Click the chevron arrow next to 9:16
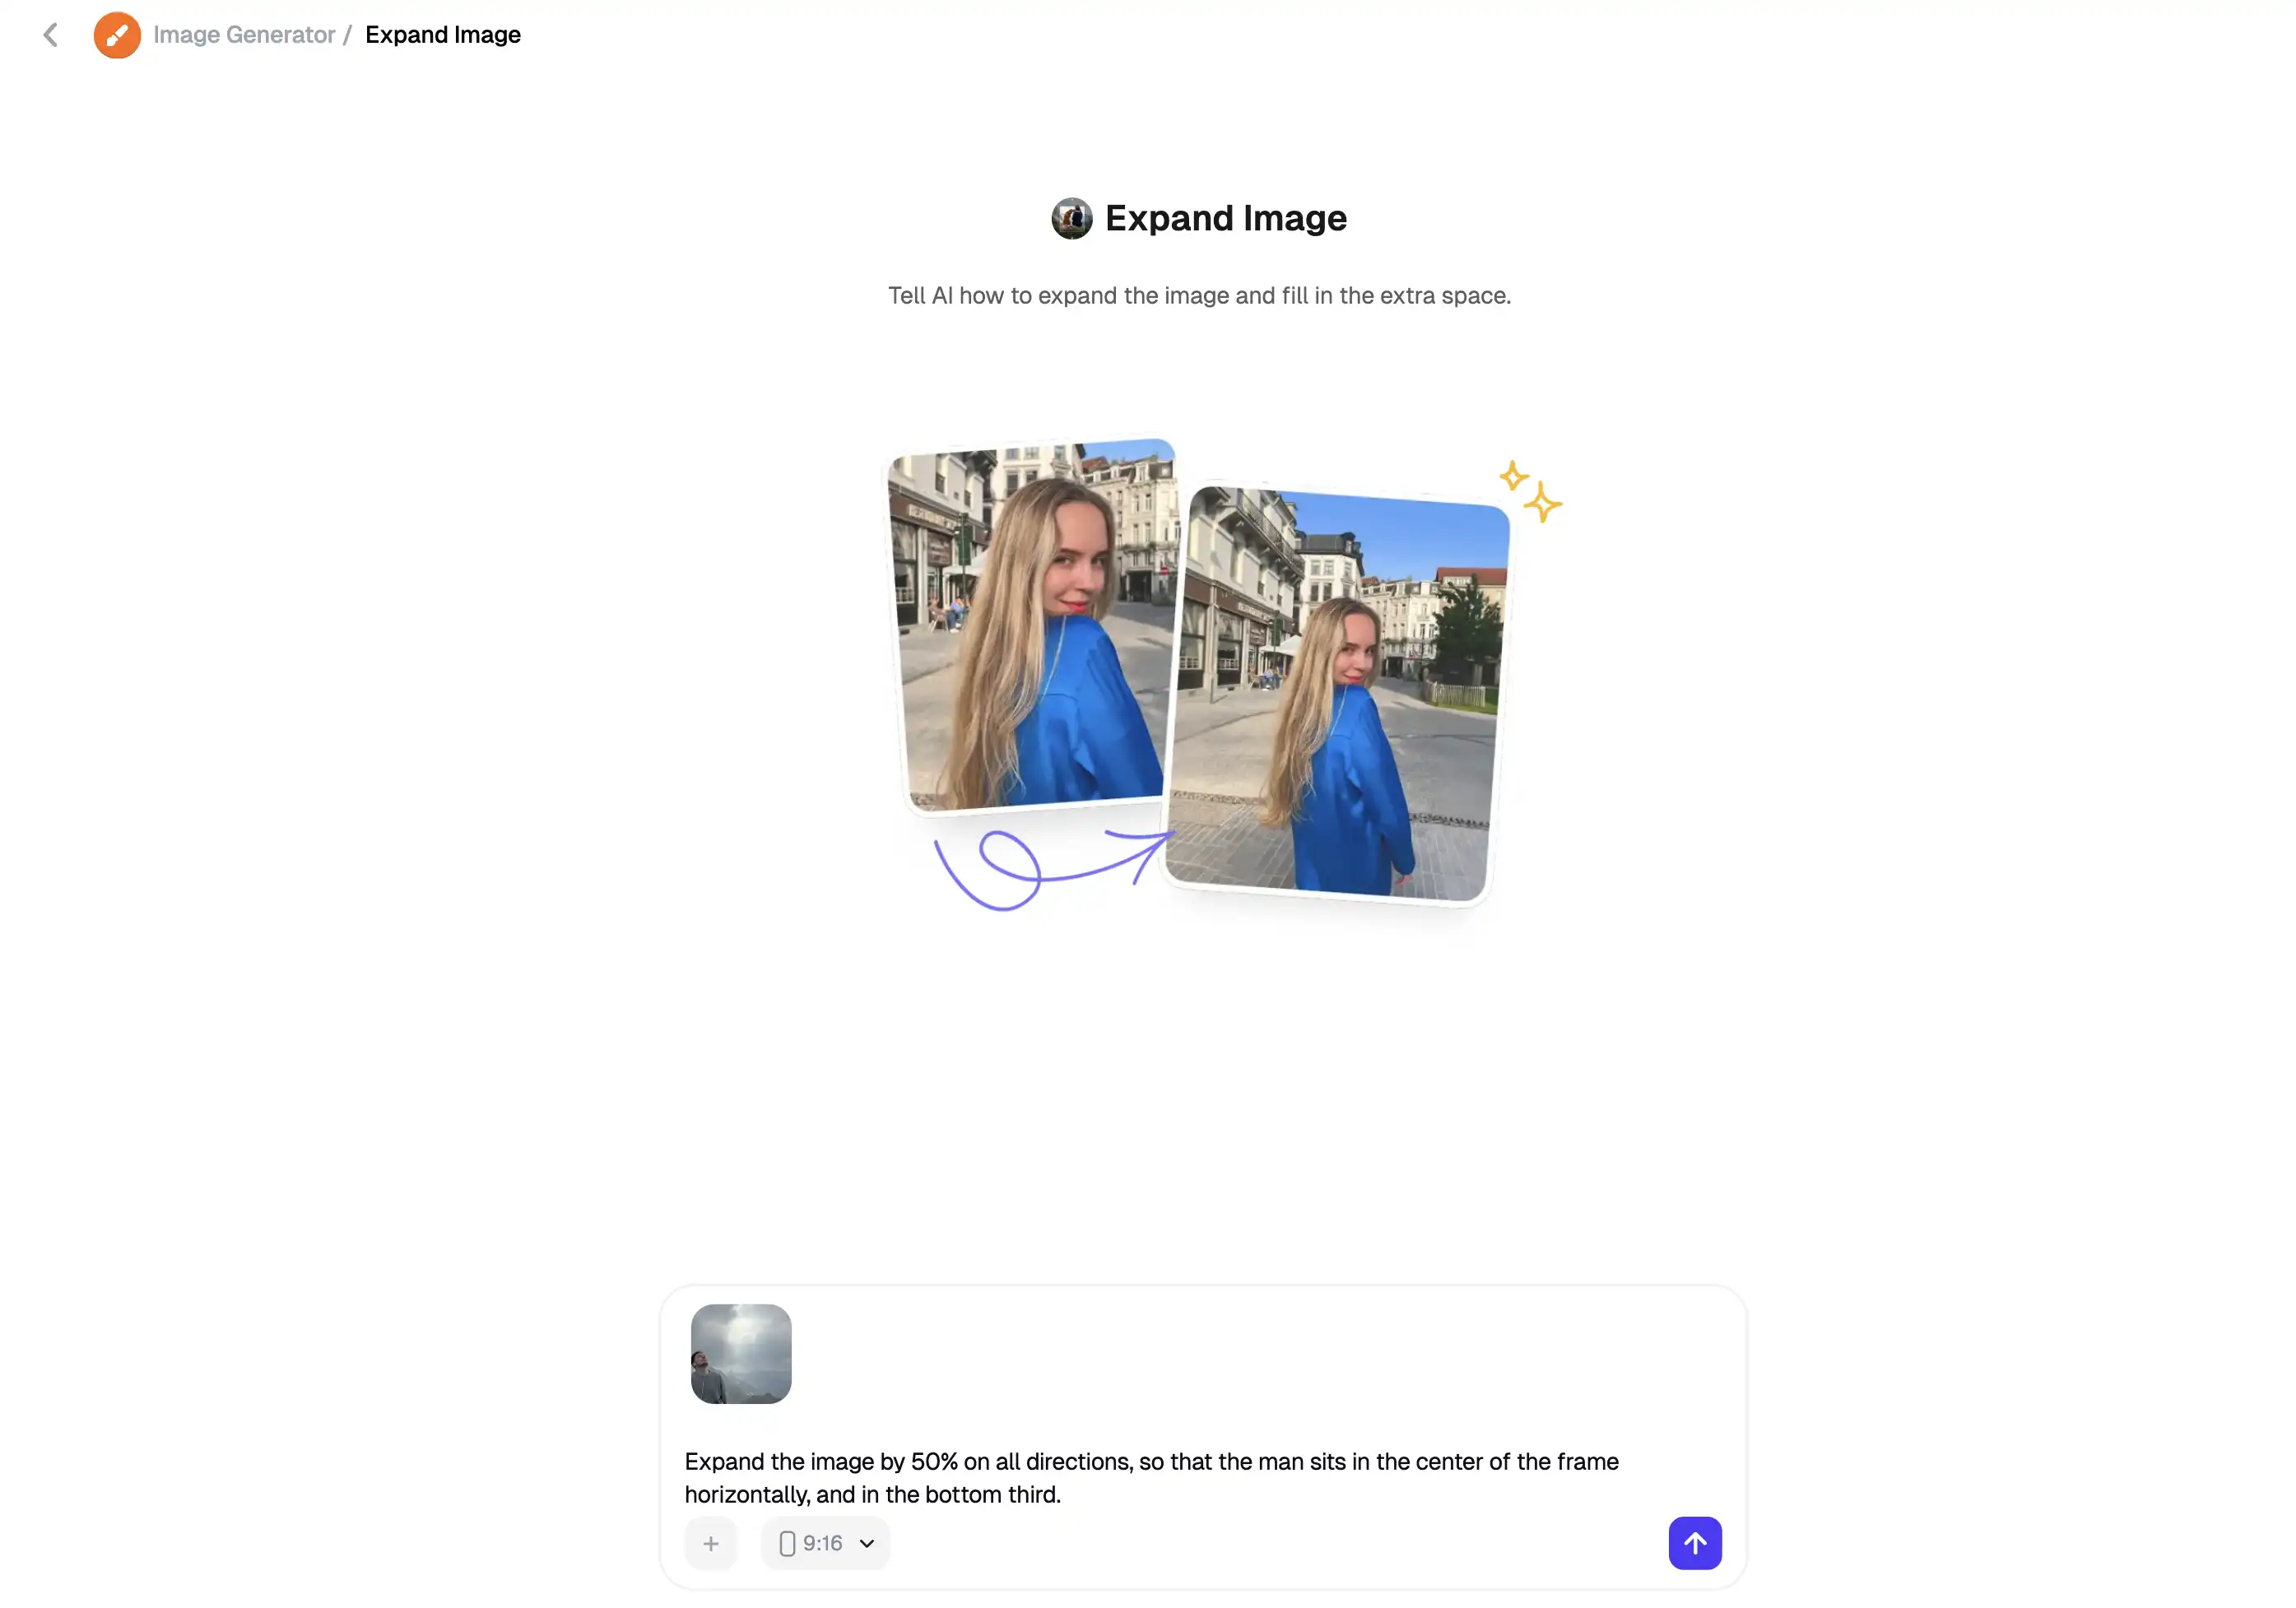The width and height of the screenshot is (2296, 1608). coord(867,1543)
